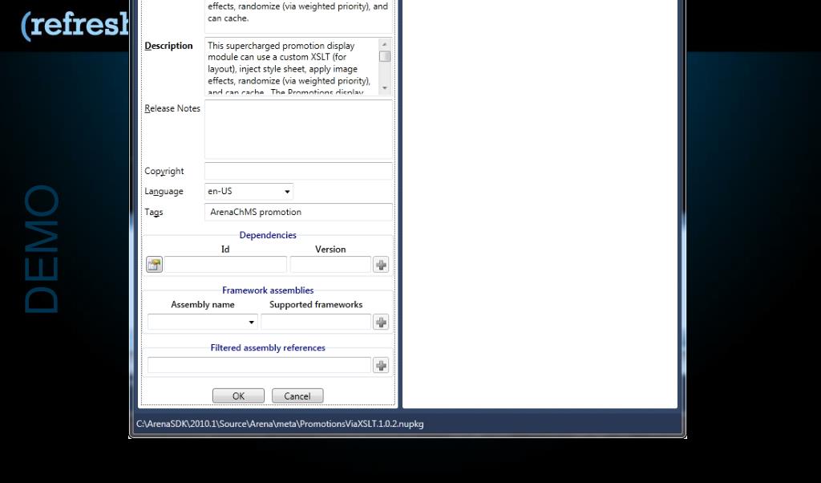Screen dimensions: 821x483
Task: Add filtered assembly reference plus button
Action: click(381, 365)
